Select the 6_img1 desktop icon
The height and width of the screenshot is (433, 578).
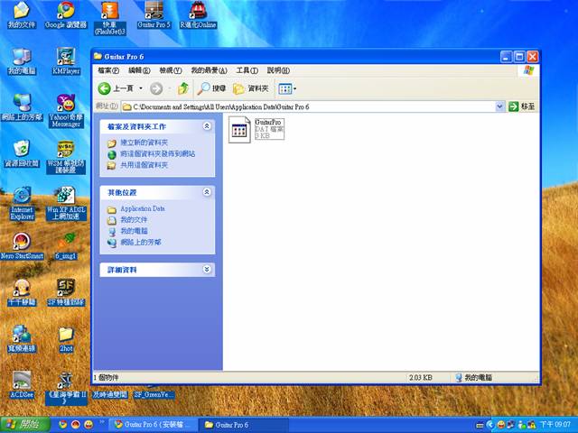[66, 246]
